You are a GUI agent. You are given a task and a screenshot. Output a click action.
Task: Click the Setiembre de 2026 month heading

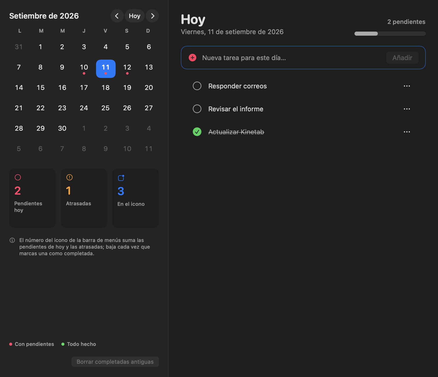click(x=44, y=16)
